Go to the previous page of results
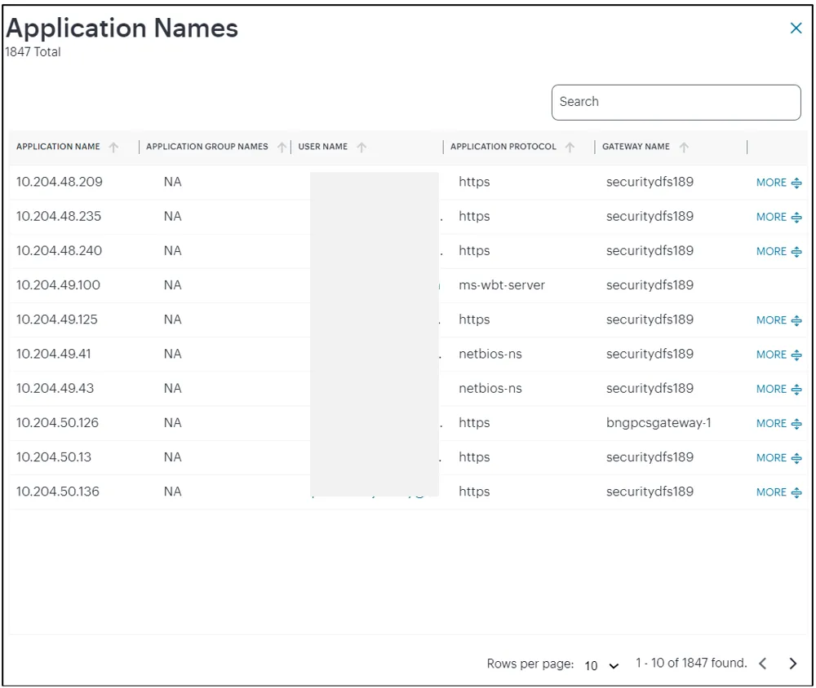Image resolution: width=816 pixels, height=688 pixels. coord(762,664)
